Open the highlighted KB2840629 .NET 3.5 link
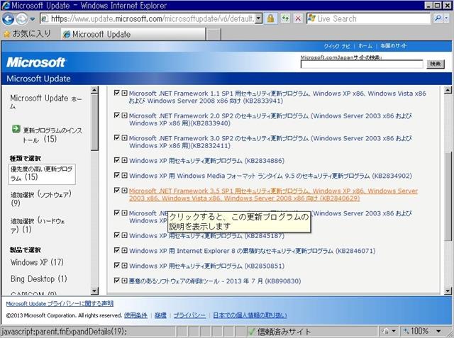 tap(273, 195)
